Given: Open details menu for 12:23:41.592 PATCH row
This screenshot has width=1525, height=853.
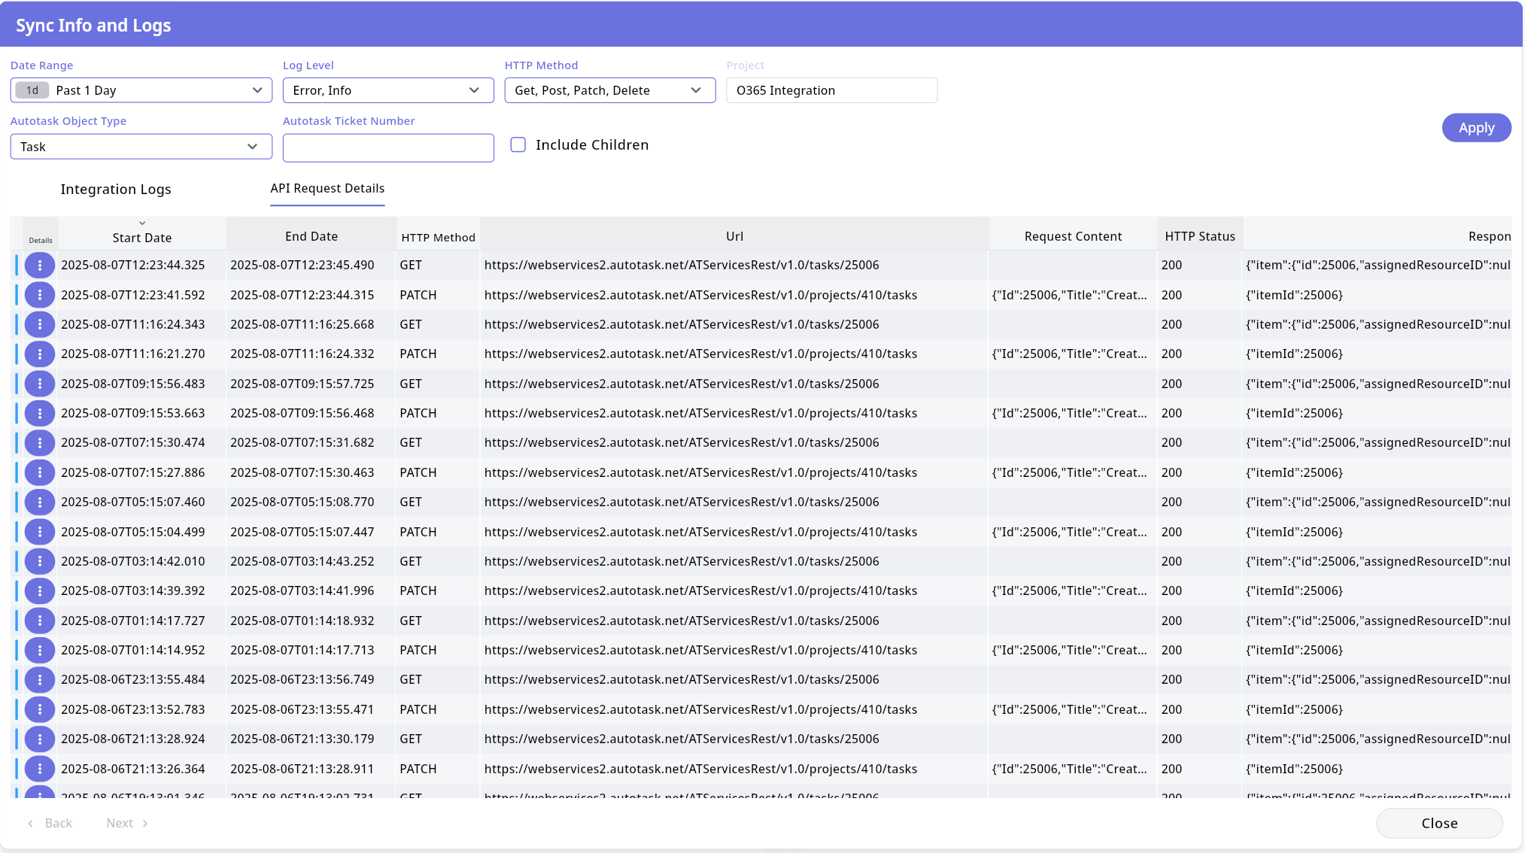Looking at the screenshot, I should [40, 295].
